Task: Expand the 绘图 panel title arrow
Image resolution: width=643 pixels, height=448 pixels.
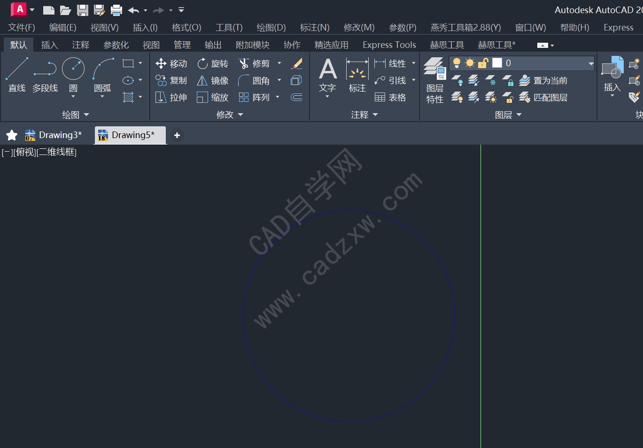Action: [86, 115]
